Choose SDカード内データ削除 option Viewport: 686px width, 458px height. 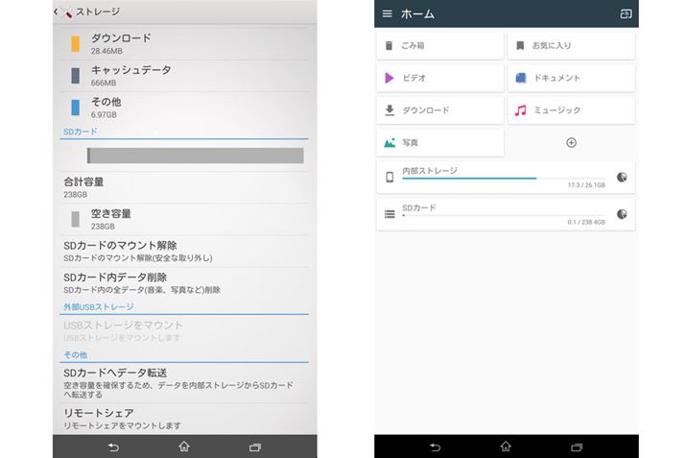point(184,283)
